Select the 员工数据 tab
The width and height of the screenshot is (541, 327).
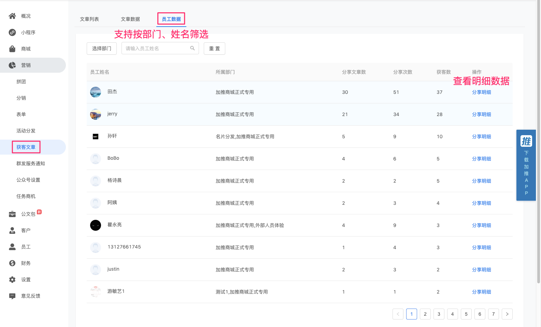coord(171,19)
